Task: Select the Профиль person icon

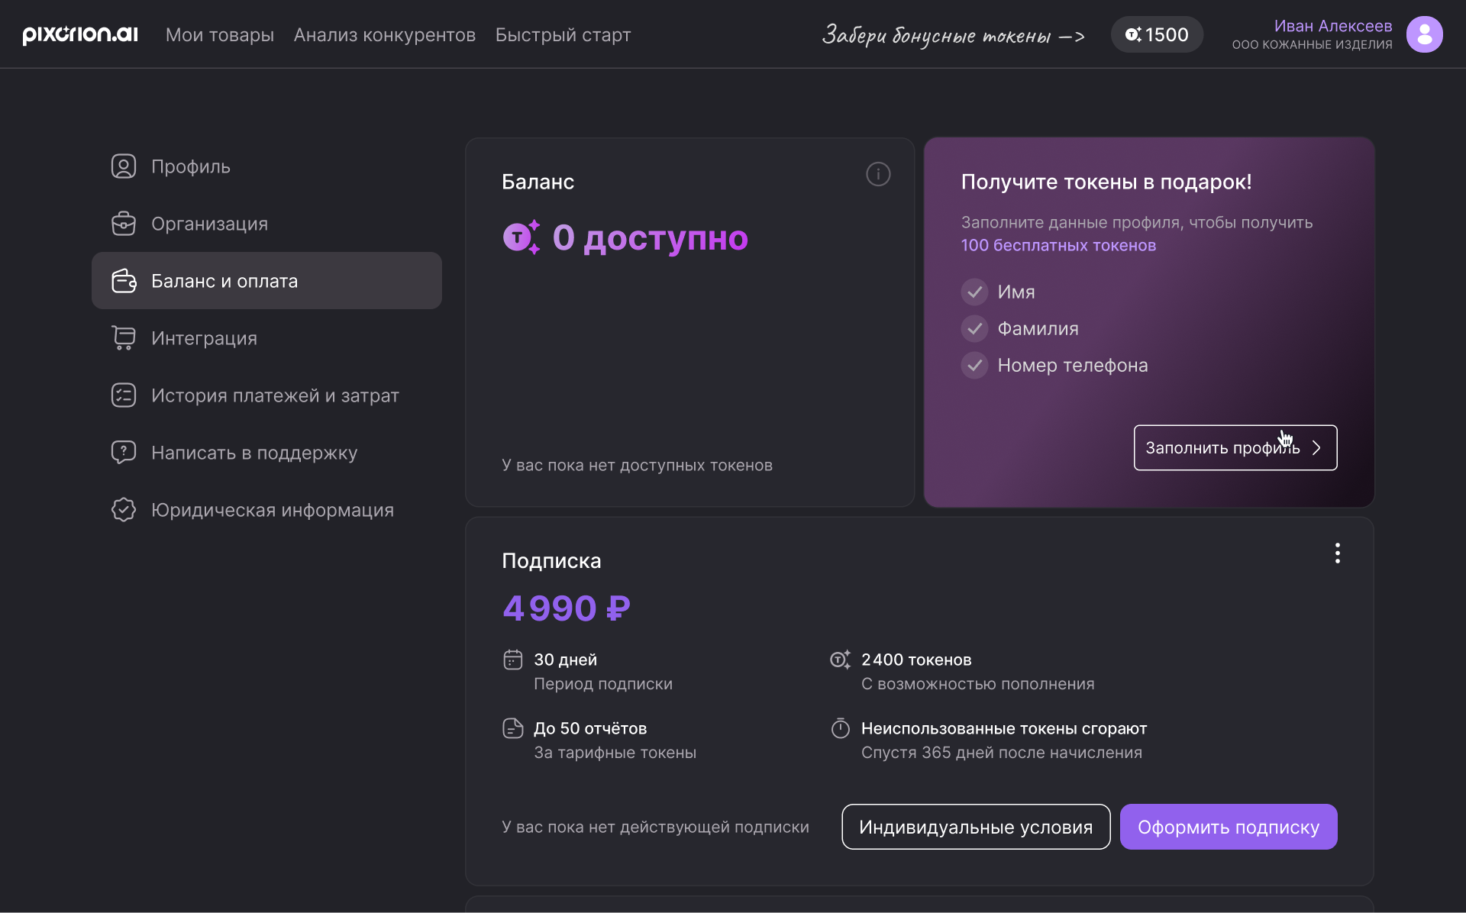Action: point(124,166)
